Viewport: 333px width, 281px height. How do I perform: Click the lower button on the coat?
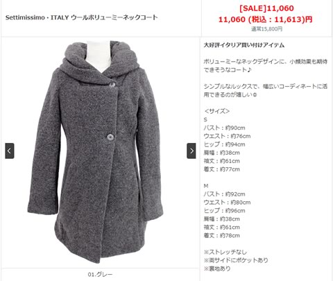(x=110, y=137)
